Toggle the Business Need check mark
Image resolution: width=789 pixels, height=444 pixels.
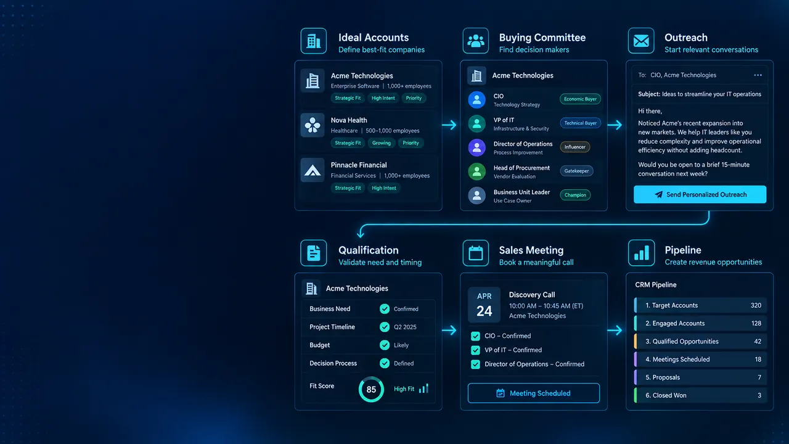(x=385, y=309)
